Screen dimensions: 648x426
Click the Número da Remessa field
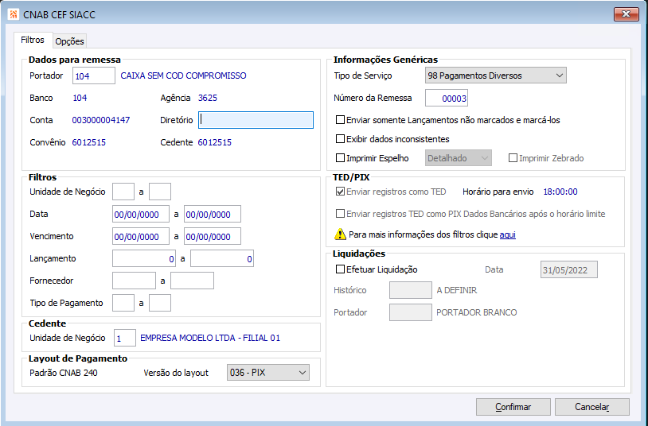coord(446,98)
